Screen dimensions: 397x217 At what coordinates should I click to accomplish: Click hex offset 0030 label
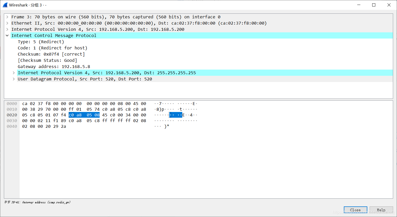point(12,121)
